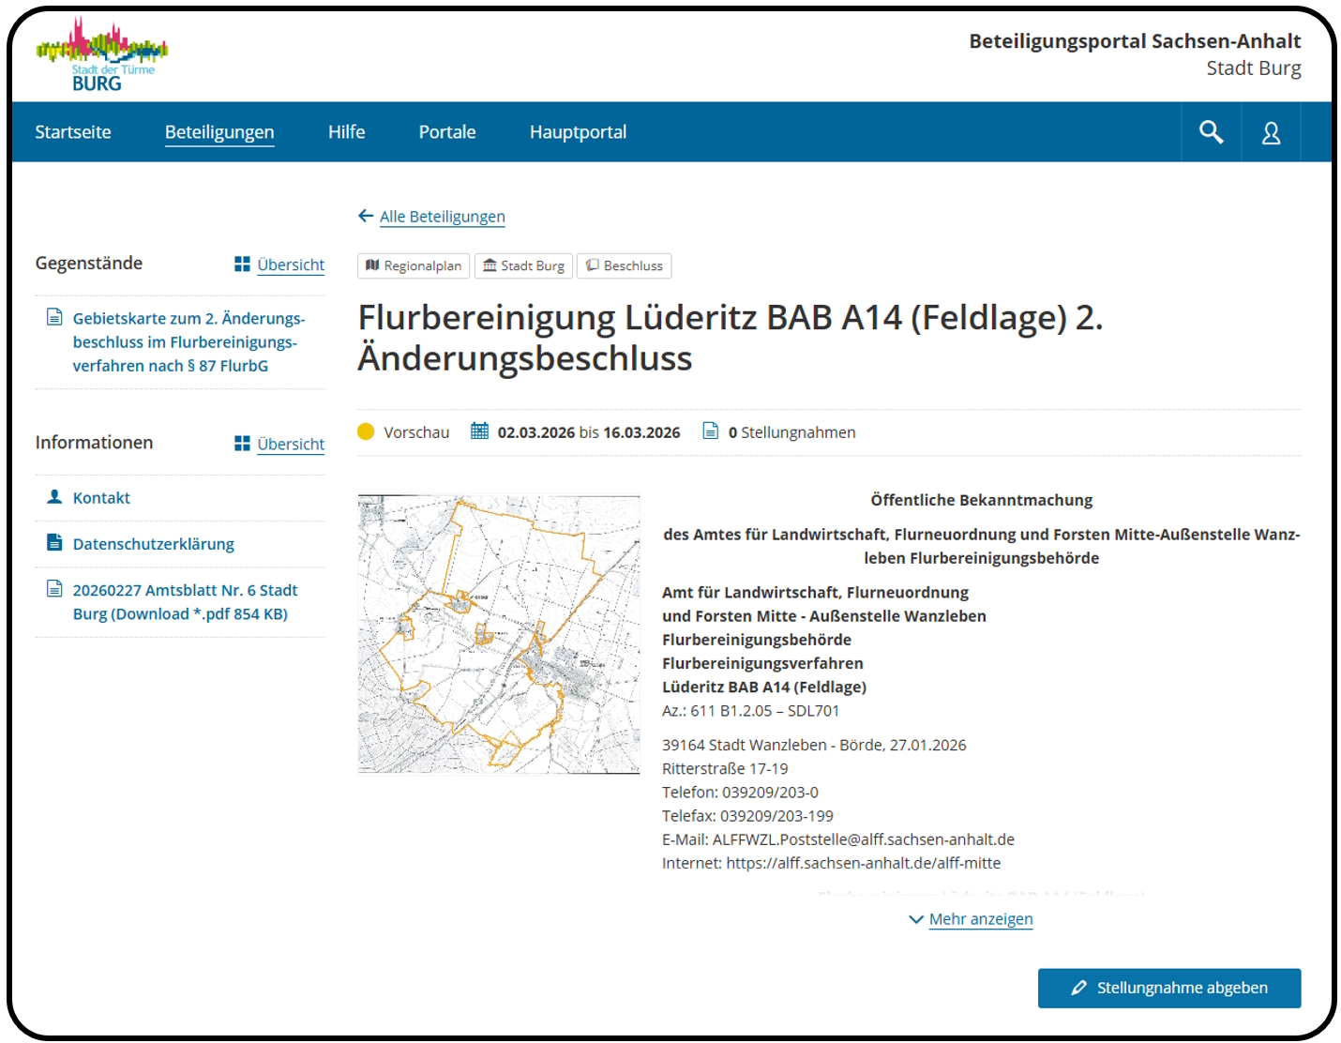Open Amtsblatt Nr. 6 PDF download

click(x=184, y=602)
